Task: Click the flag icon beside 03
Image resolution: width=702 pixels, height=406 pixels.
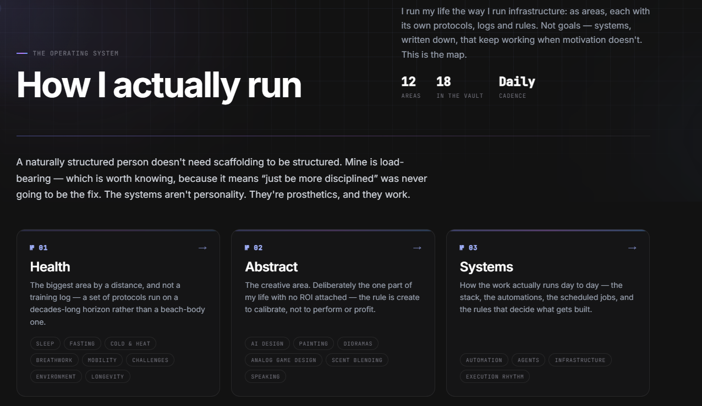Action: tap(462, 248)
